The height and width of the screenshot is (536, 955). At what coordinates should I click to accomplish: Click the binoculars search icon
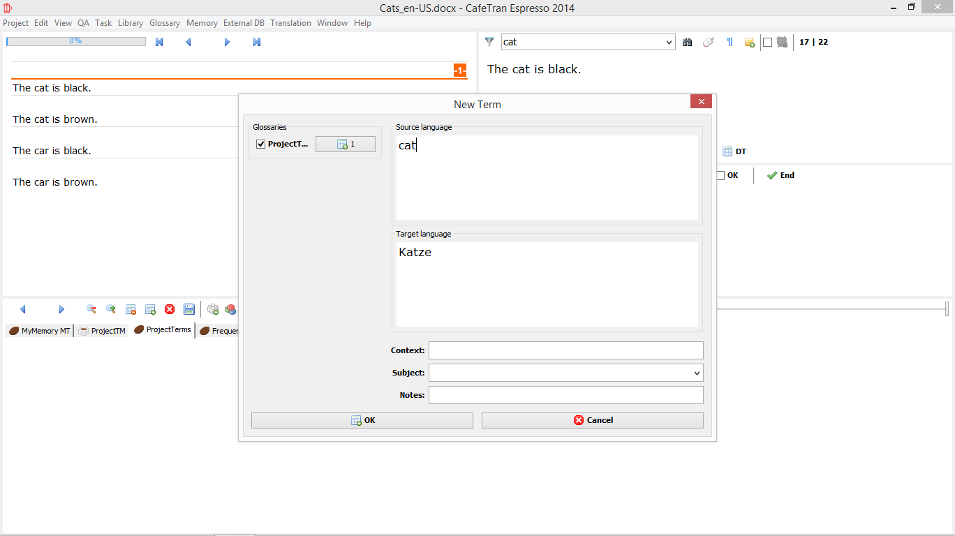coord(687,43)
